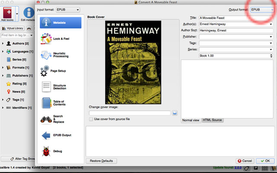Select Series [0] in tag browser
This screenshot has width=277, height=173.
[19, 60]
